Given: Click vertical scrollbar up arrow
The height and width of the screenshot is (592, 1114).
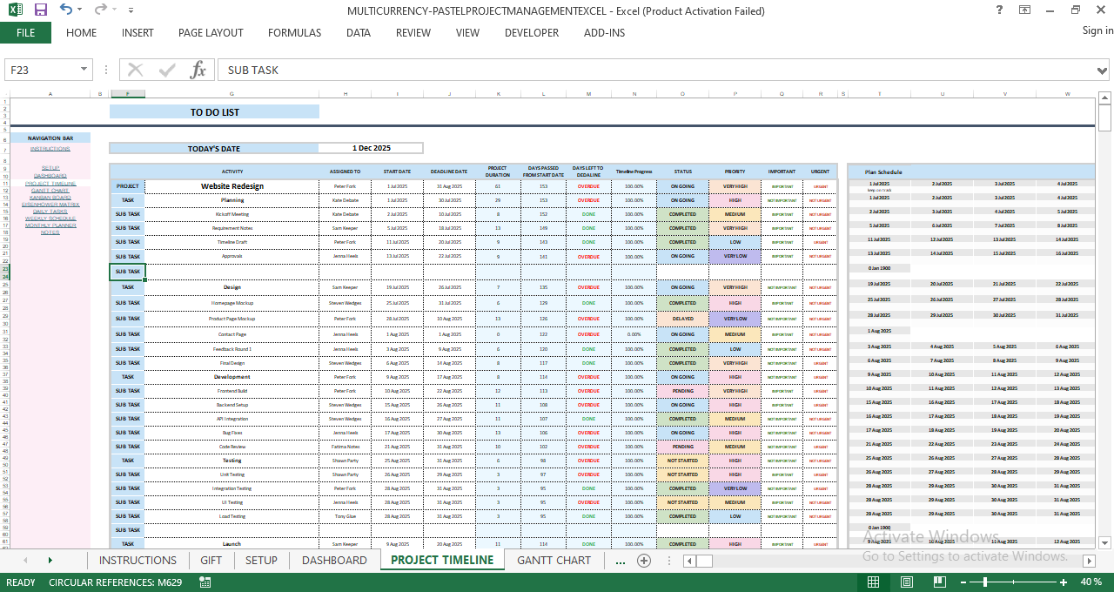Looking at the screenshot, I should pyautogui.click(x=1105, y=96).
